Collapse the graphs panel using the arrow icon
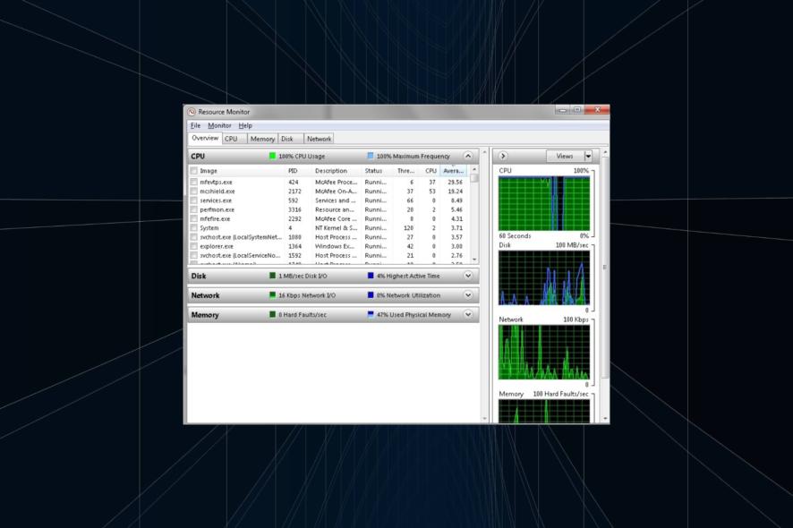The height and width of the screenshot is (528, 793). click(x=502, y=155)
